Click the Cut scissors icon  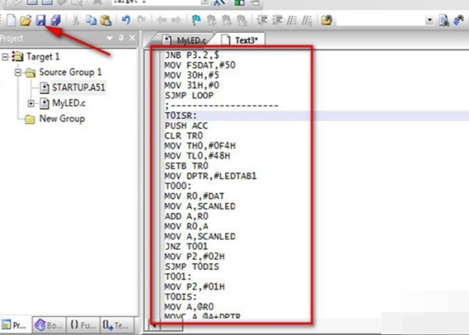(76, 19)
